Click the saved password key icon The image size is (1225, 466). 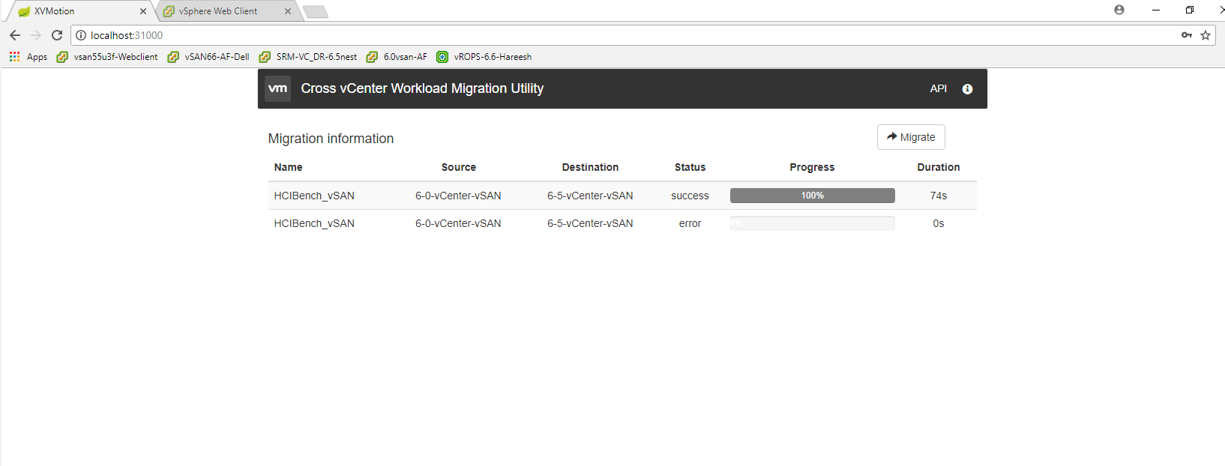pyautogui.click(x=1187, y=35)
